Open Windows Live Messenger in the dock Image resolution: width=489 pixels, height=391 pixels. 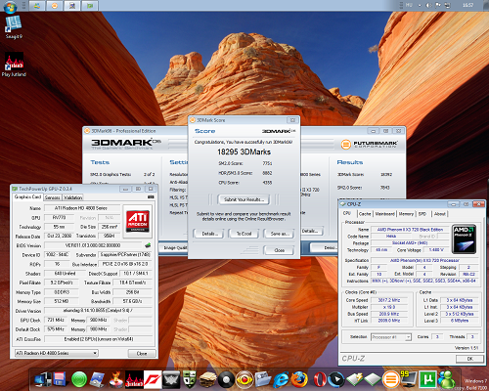(x=446, y=379)
